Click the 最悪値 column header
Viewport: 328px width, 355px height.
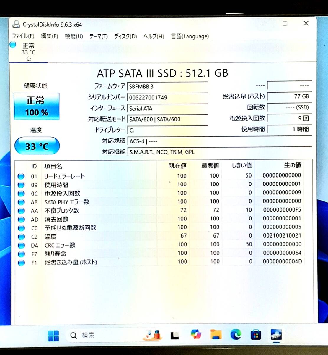click(x=210, y=166)
